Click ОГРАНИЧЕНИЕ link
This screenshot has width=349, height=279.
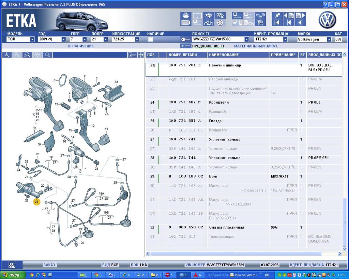[x=80, y=46]
